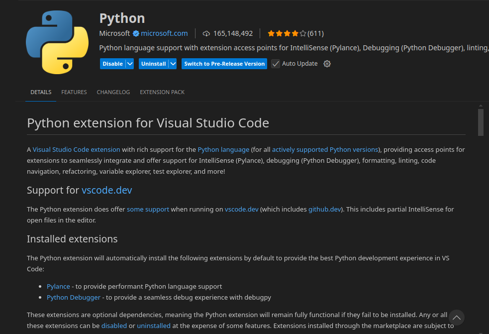The width and height of the screenshot is (489, 334).
Task: Click the Uninstall button
Action: pos(153,64)
